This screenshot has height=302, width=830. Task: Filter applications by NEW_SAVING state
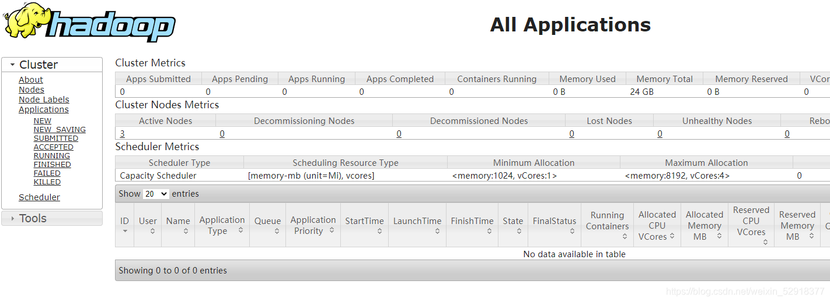(x=60, y=130)
